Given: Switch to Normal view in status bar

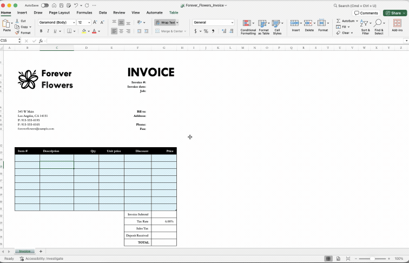Looking at the screenshot, I should 328,259.
